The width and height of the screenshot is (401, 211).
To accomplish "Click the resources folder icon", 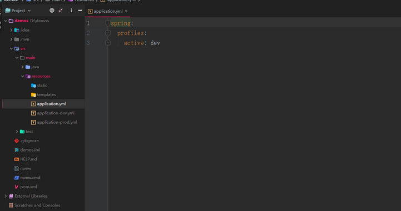I will point(28,76).
